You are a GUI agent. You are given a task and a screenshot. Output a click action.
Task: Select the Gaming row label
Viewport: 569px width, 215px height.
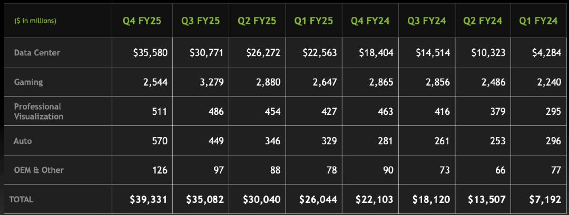tap(28, 82)
